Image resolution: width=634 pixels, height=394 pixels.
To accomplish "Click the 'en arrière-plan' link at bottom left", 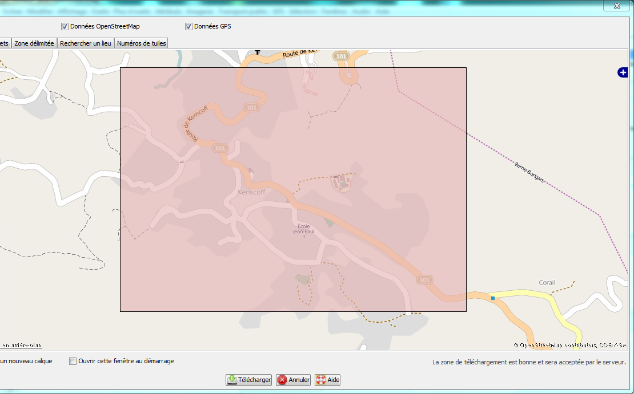I will click(22, 346).
